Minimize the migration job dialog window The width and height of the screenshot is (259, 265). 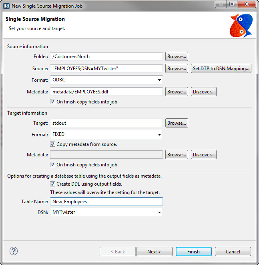coord(221,4)
